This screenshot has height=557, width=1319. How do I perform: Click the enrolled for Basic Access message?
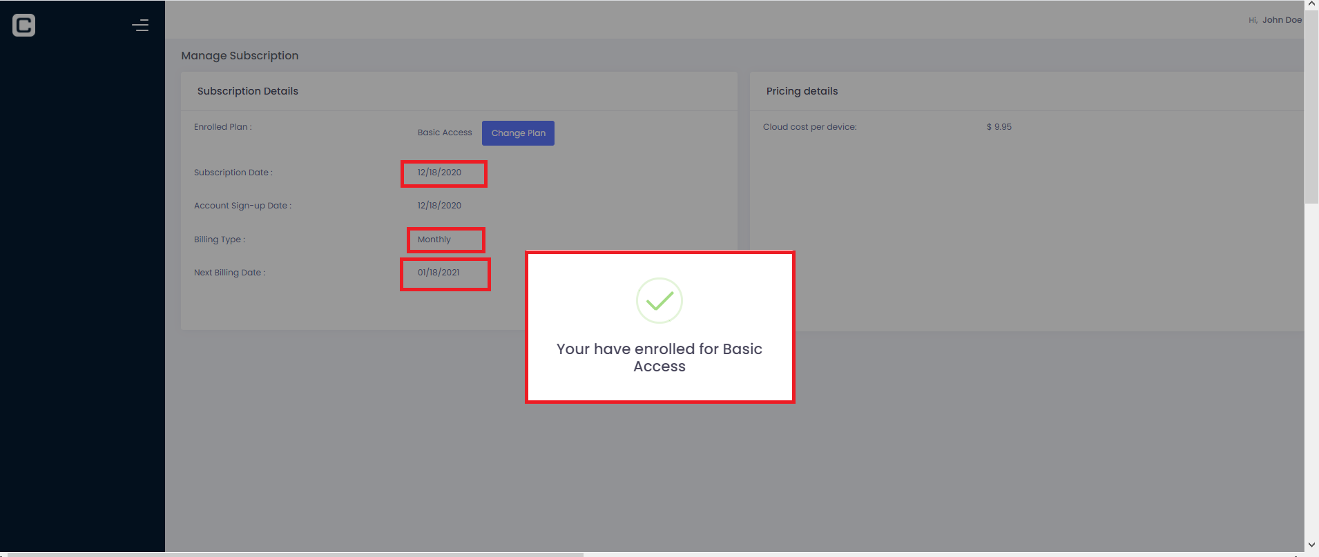(x=659, y=358)
